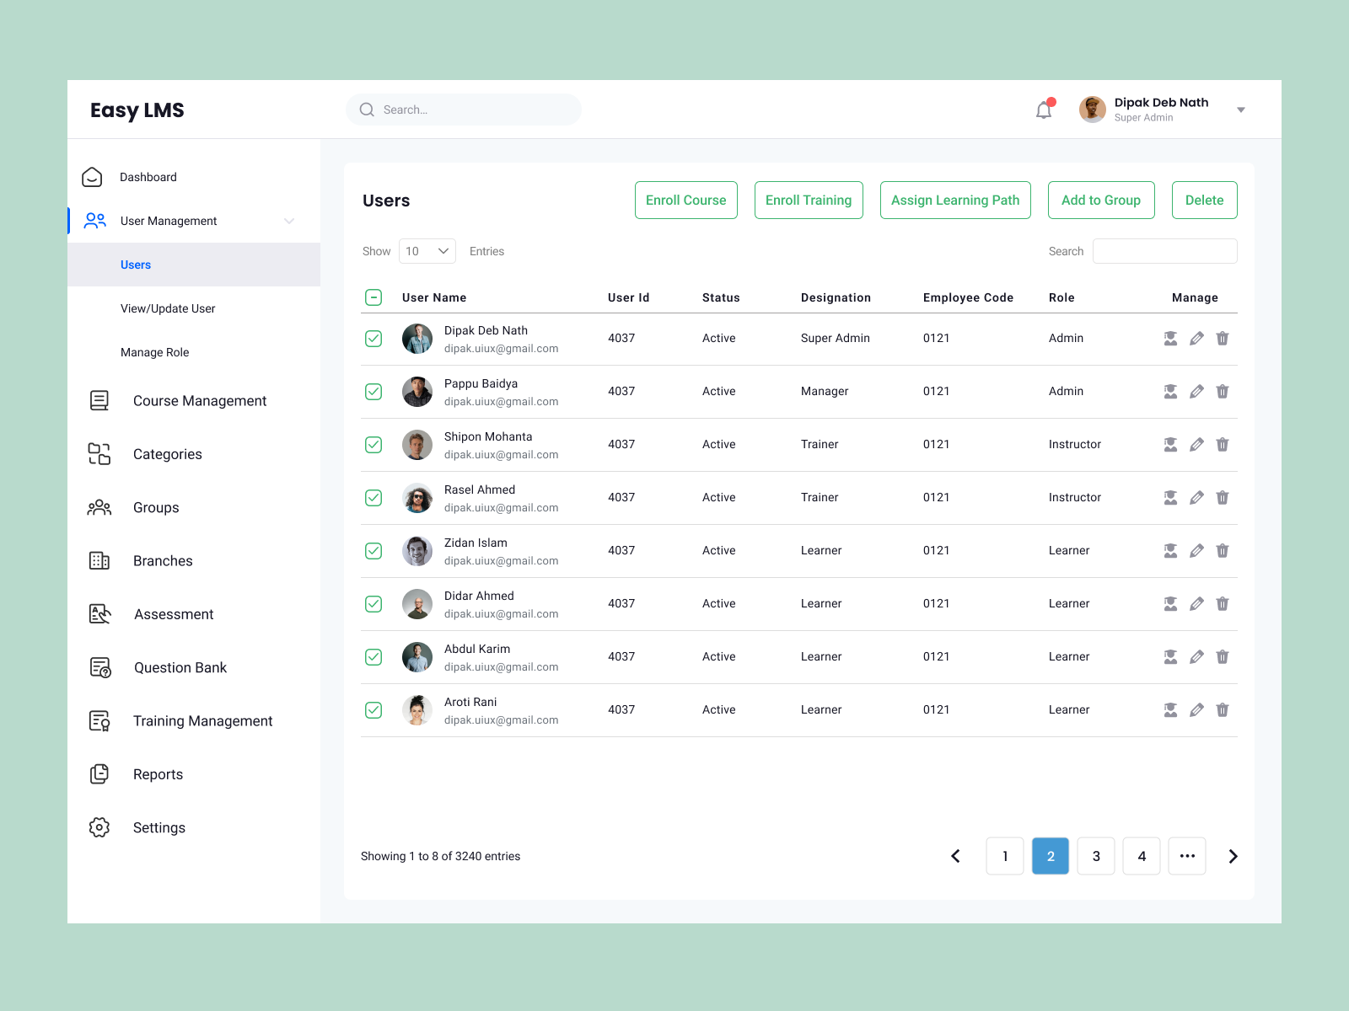Click the delete trash icon for Aroti Rani
1349x1011 pixels.
coord(1223,710)
